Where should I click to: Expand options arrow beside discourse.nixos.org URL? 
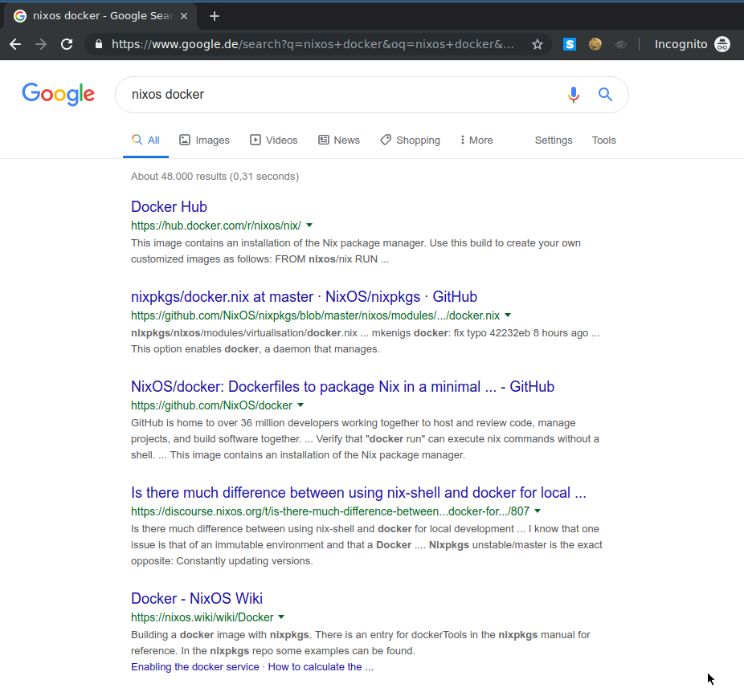538,511
